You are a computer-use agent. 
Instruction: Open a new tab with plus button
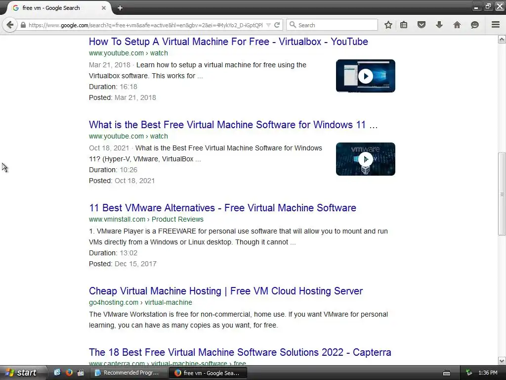pyautogui.click(x=120, y=8)
